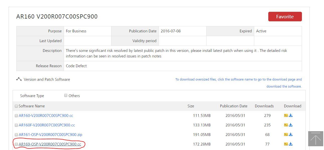Click the Publication Date column header in file table

click(234, 106)
